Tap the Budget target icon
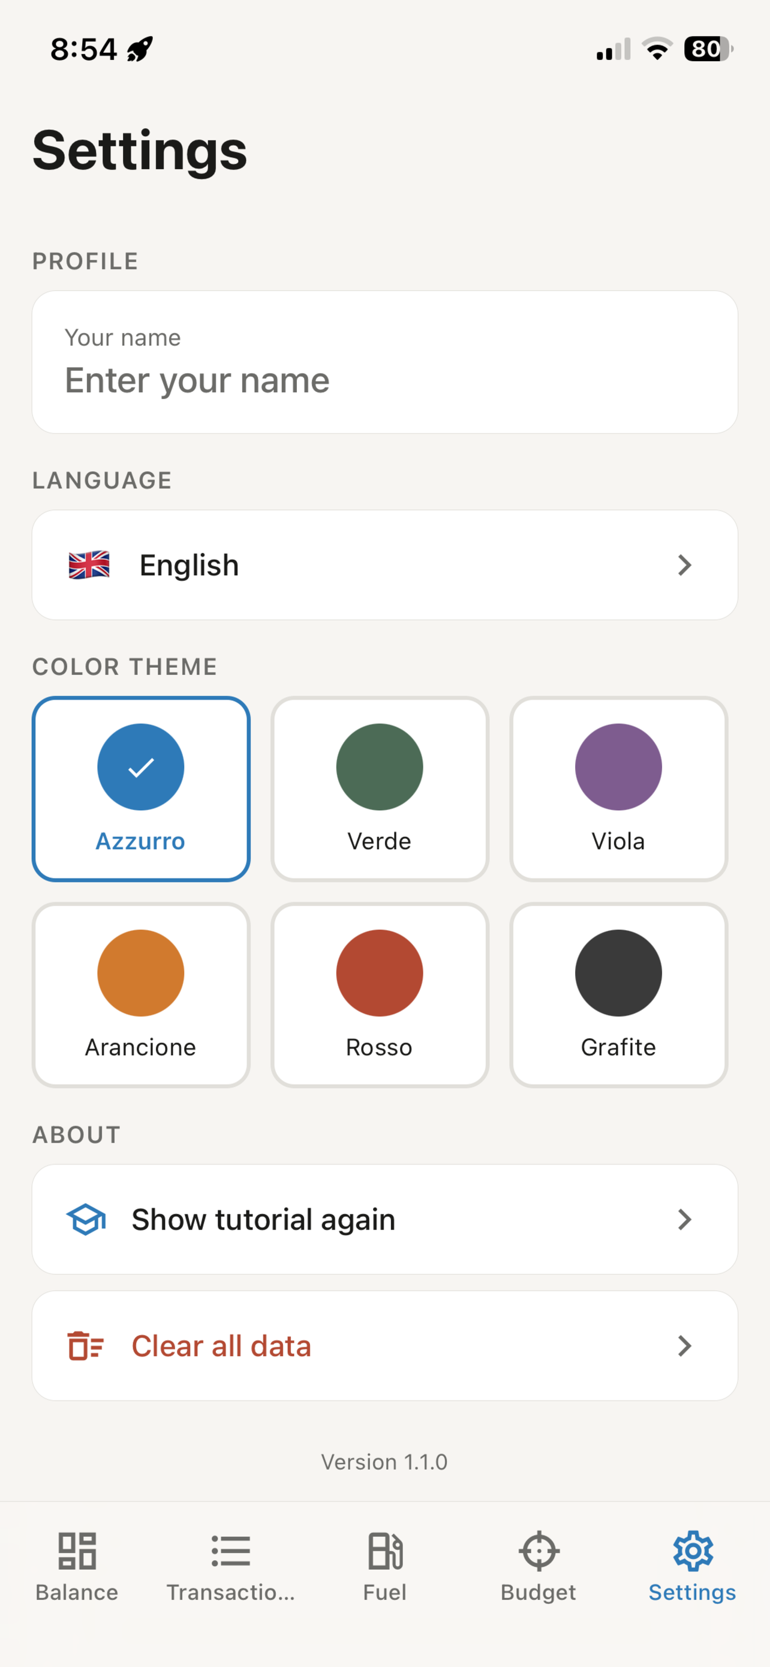Viewport: 770px width, 1667px height. pyautogui.click(x=539, y=1551)
